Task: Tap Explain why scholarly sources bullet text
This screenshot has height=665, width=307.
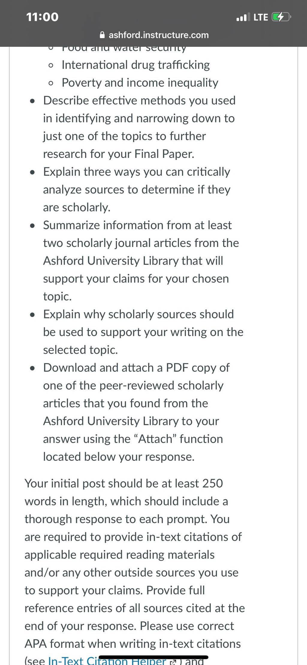Action: pyautogui.click(x=143, y=332)
